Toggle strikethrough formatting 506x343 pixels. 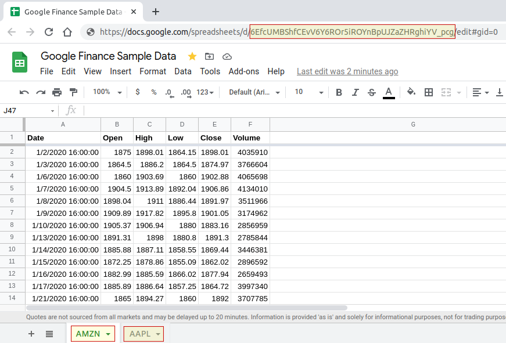coord(372,92)
